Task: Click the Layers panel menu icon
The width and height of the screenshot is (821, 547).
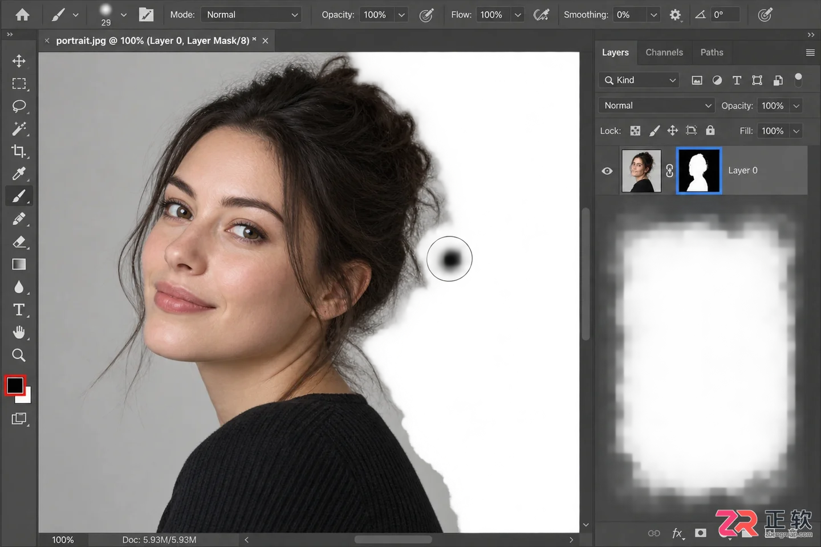Action: tap(810, 52)
